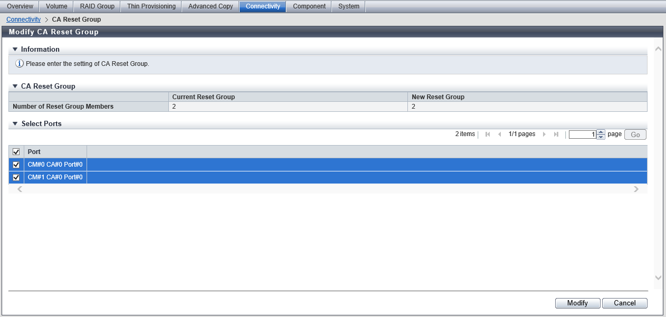Click the next page arrow icon
Viewport: 666px width, 317px height.
click(544, 135)
